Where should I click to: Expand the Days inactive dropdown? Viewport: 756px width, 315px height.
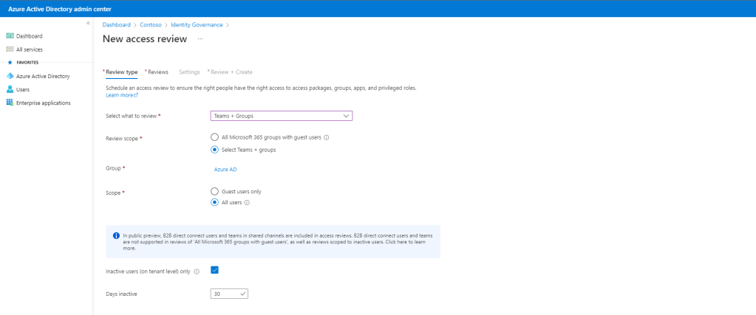[229, 294]
